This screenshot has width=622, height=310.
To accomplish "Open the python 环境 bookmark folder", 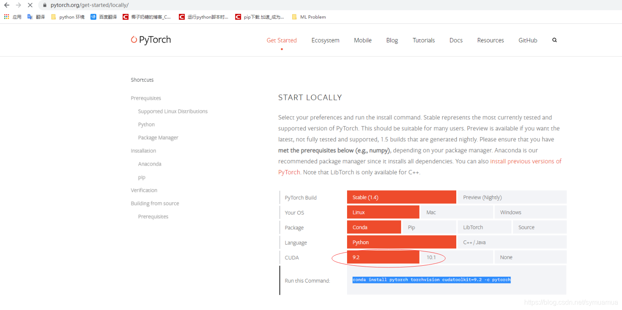I will pyautogui.click(x=67, y=17).
